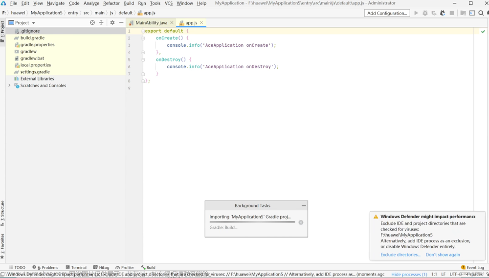Minimize the Background Tasks popup

tap(304, 205)
